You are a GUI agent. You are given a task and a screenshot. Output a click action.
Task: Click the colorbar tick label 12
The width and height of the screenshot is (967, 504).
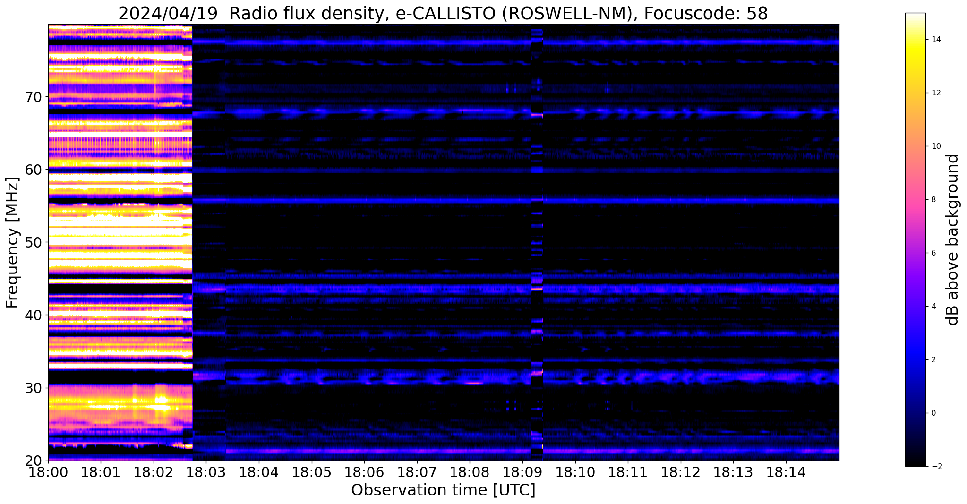[936, 93]
